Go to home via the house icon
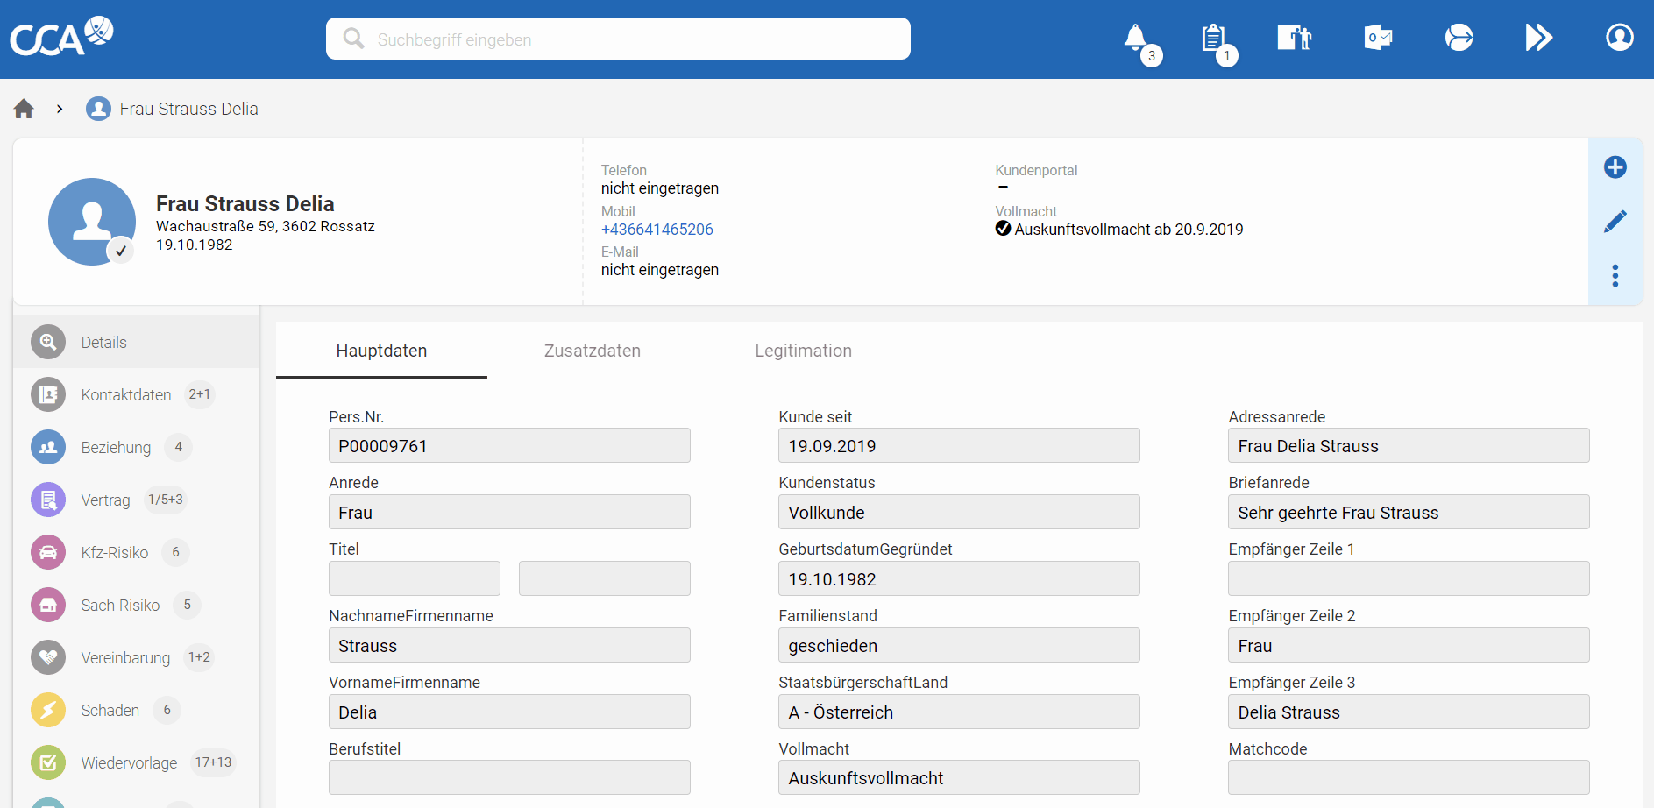The image size is (1654, 808). pos(24,109)
